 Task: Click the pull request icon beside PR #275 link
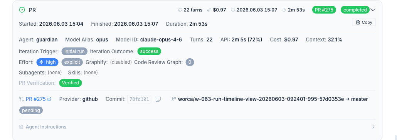(x=22, y=99)
